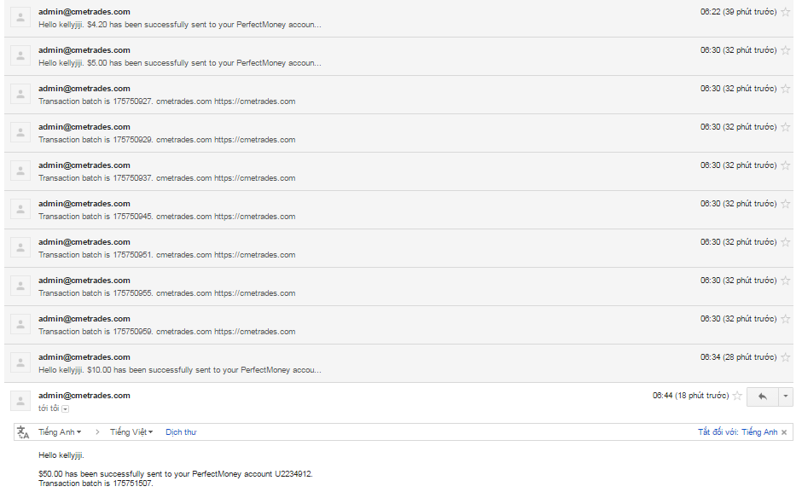The height and width of the screenshot is (498, 802).
Task: Open the more options arrow beside reply
Action: point(786,397)
